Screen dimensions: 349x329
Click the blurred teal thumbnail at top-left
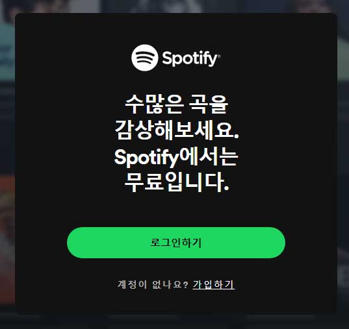point(7,51)
